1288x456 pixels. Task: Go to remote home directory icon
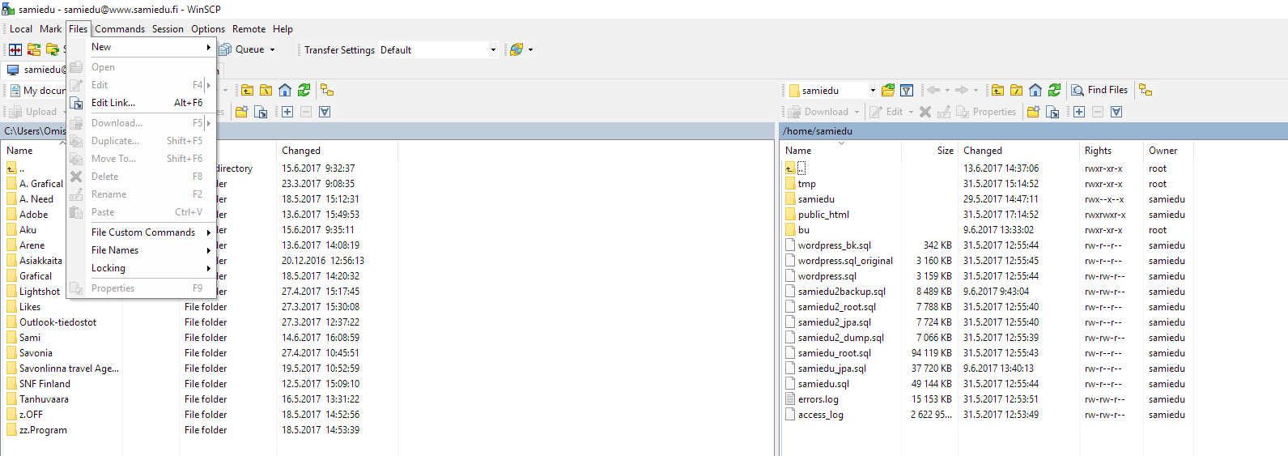click(x=1035, y=90)
